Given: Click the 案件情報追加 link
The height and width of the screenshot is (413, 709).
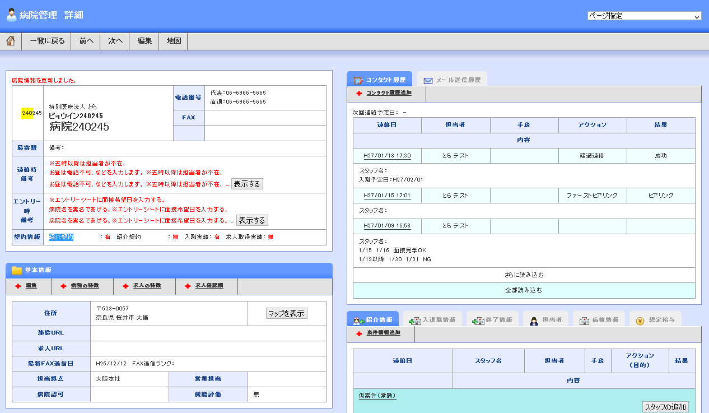Looking at the screenshot, I should [383, 333].
